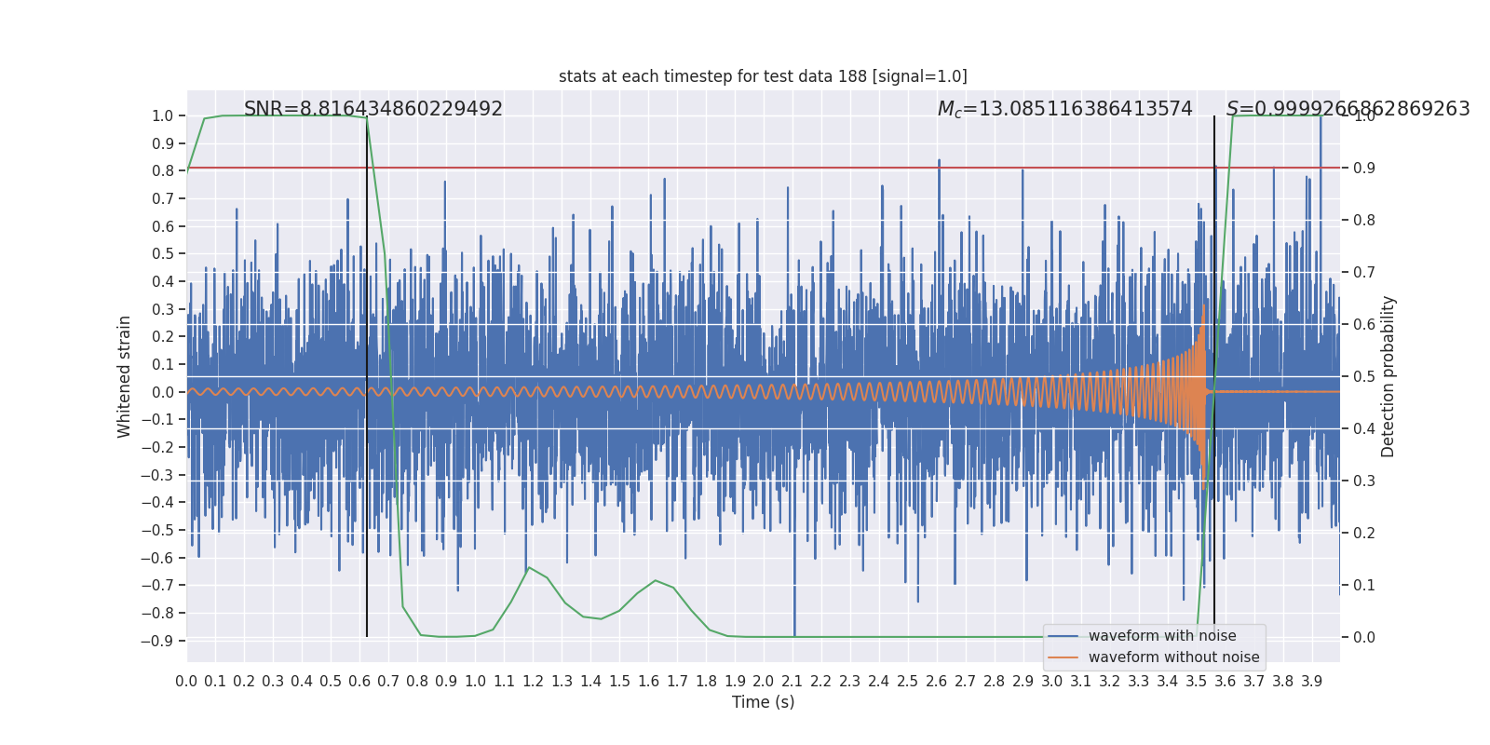
Task: Click the S=0.9999 score annotation
Action: [x=1348, y=109]
